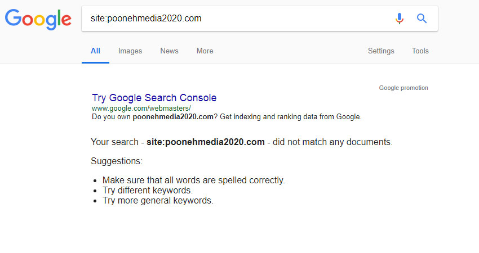Click the Try different keywords suggestion

click(x=148, y=191)
